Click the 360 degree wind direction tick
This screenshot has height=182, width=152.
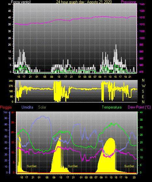11,81
